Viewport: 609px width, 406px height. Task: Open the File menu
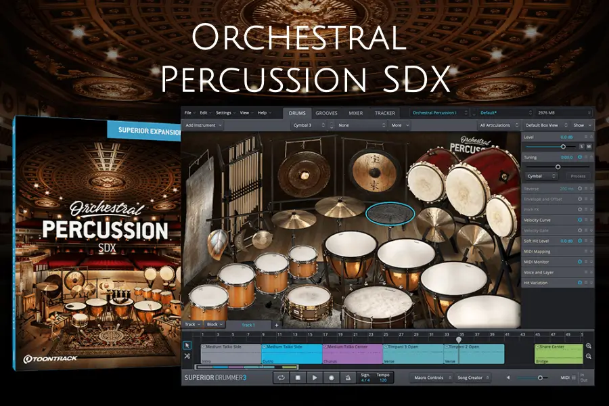tap(189, 113)
